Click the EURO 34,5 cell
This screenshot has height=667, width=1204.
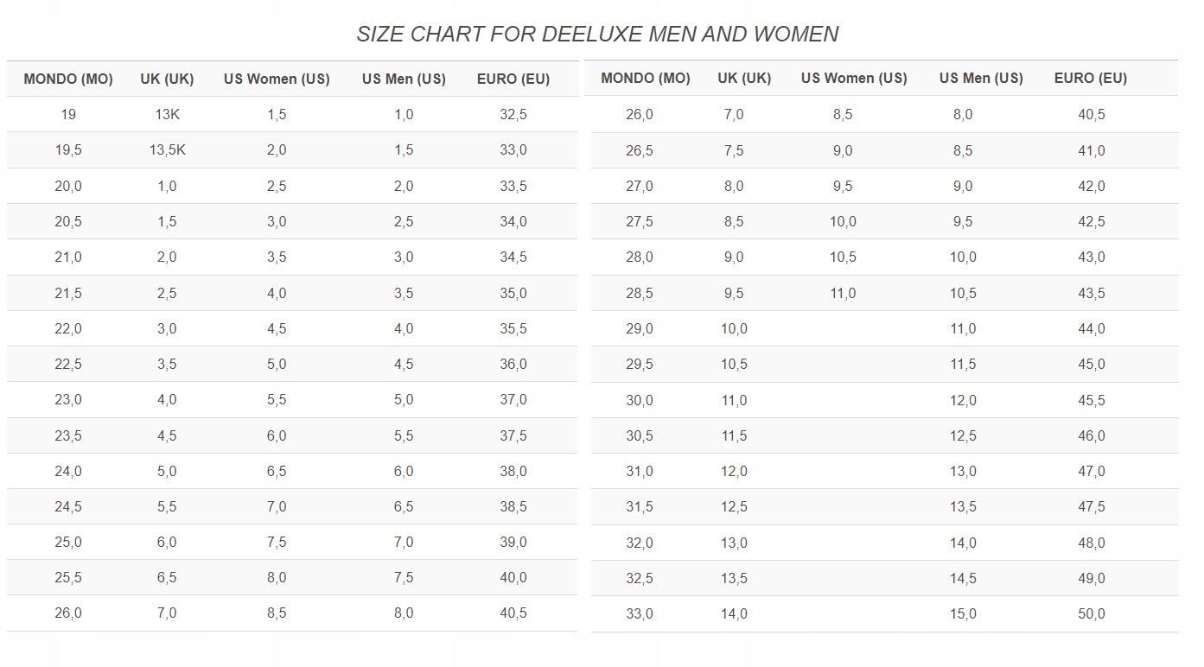point(513,257)
